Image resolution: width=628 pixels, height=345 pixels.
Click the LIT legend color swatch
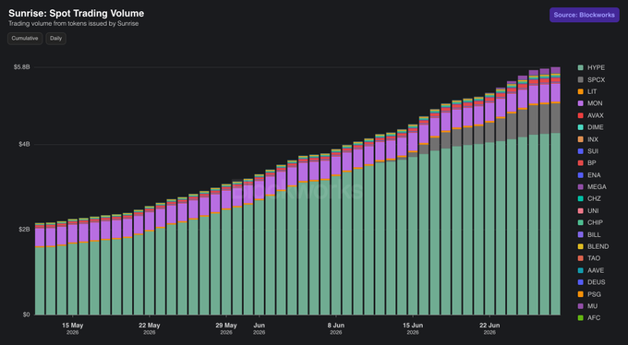(x=580, y=91)
